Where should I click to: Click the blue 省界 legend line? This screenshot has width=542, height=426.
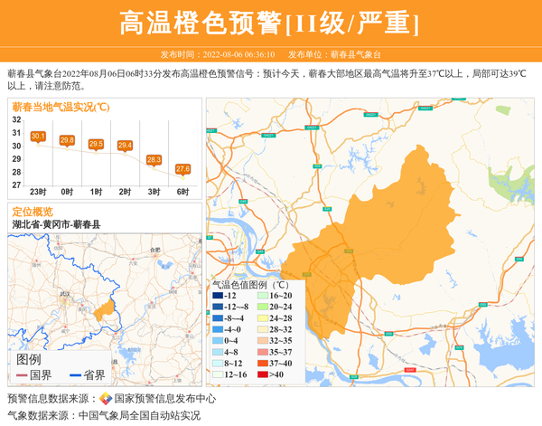point(75,375)
